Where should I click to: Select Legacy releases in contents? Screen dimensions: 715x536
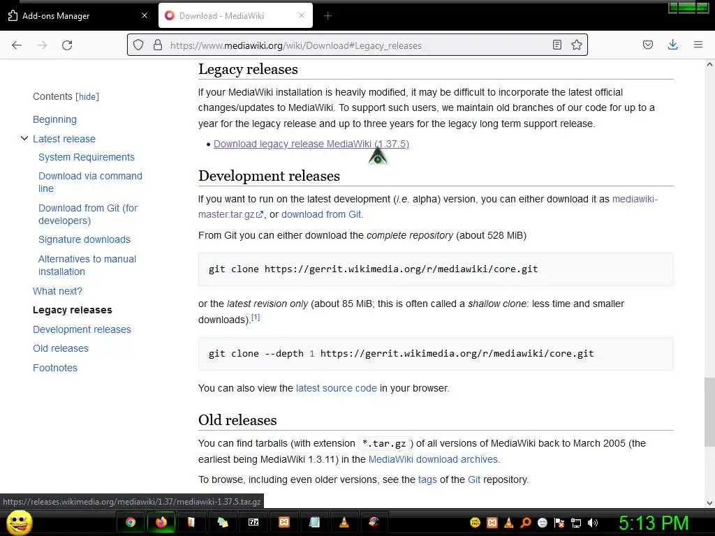(73, 311)
